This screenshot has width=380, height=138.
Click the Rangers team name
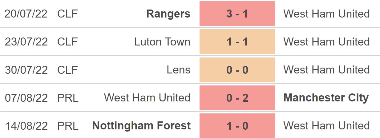(x=168, y=14)
